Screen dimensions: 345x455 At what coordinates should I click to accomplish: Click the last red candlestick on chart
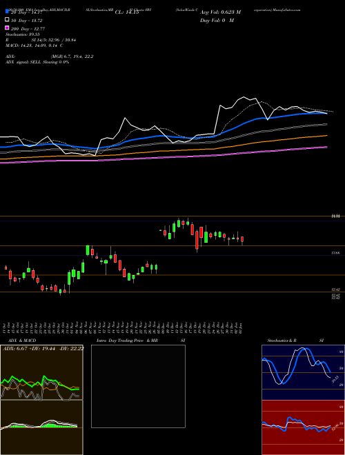[242, 239]
